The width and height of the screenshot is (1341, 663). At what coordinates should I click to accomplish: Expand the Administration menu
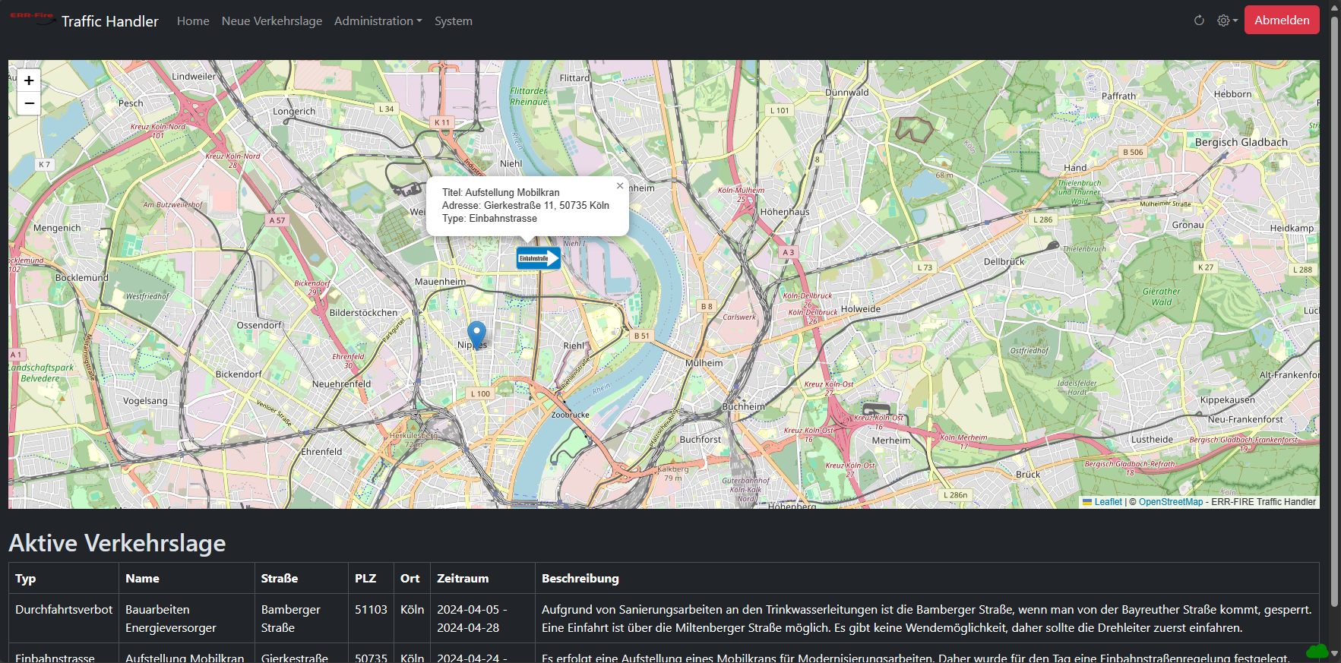[378, 21]
